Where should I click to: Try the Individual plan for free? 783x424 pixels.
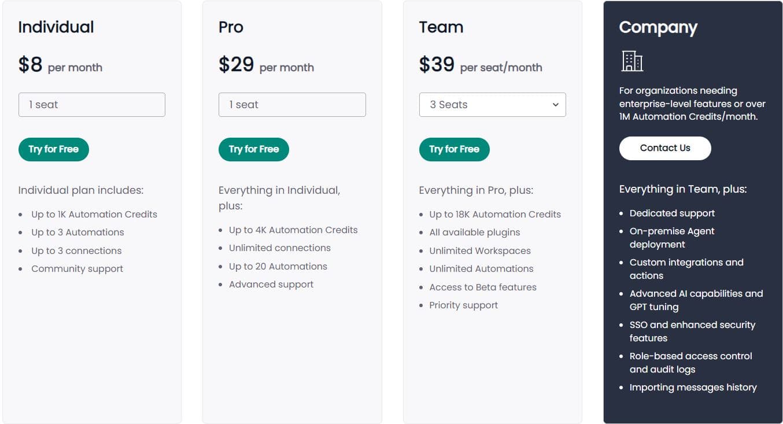click(53, 149)
